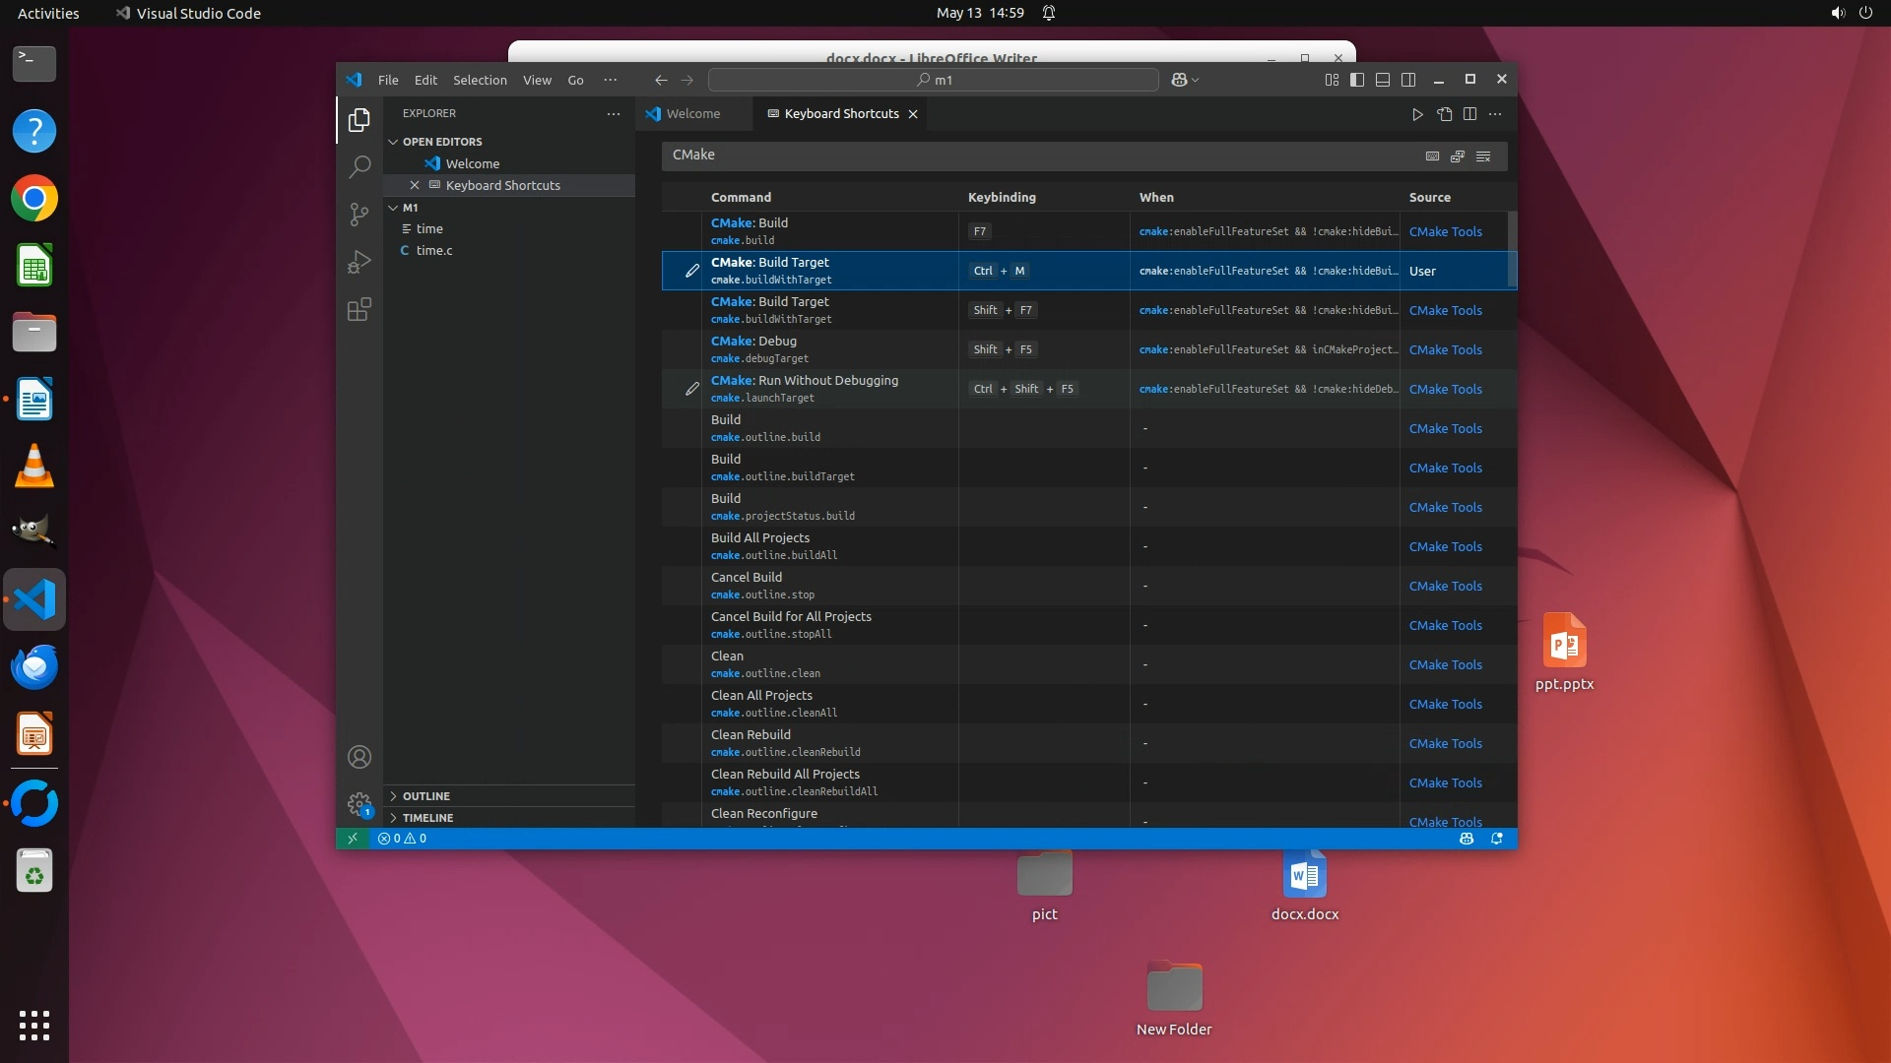The height and width of the screenshot is (1063, 1891).
Task: Toggle the bottom panel layout button
Action: point(1383,80)
